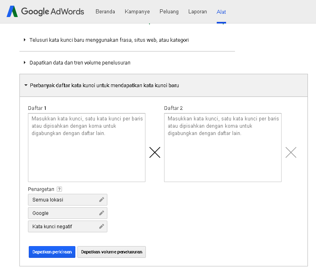Viewport: 316px width, 268px height.
Task: Open the Kampanye tab
Action: tap(137, 12)
